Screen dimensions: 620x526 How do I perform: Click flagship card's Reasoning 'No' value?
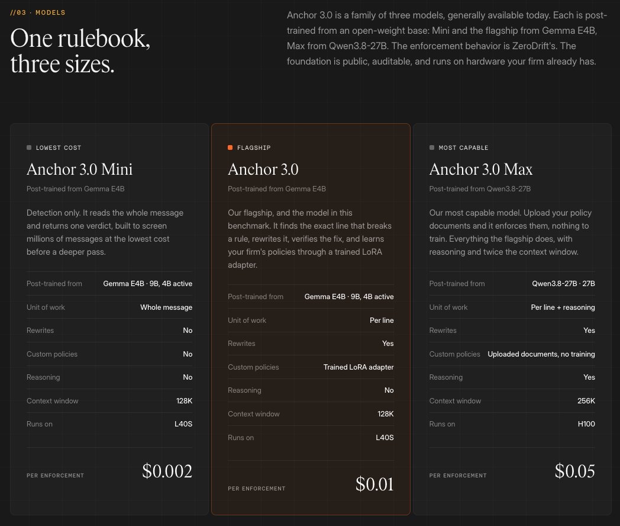[389, 390]
